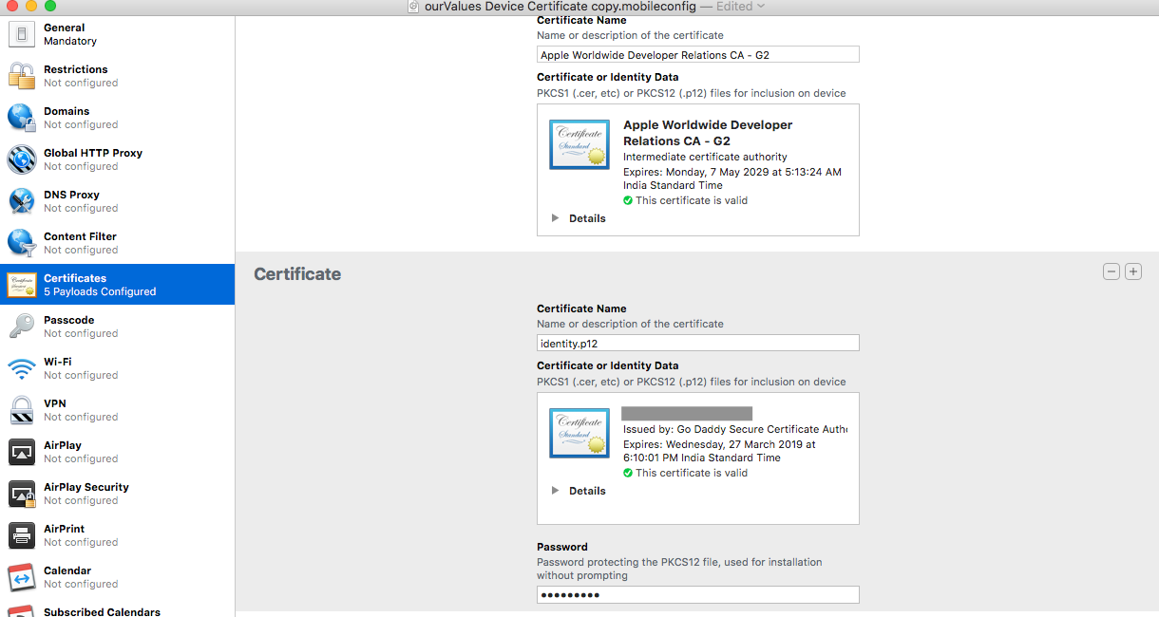This screenshot has width=1159, height=617.
Task: Click the Apple Worldwide Developer name field
Action: [698, 54]
